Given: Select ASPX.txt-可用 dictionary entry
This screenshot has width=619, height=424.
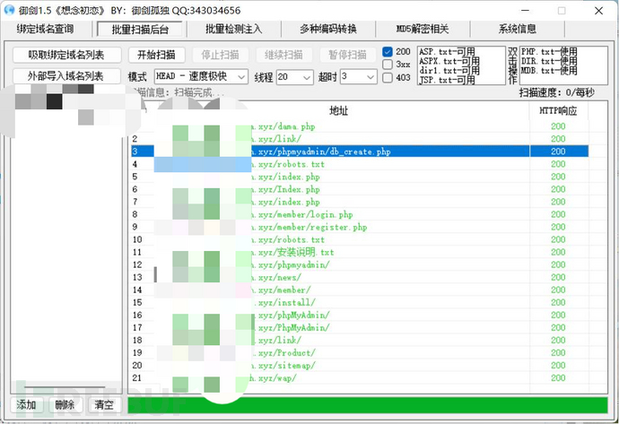Looking at the screenshot, I should [449, 61].
